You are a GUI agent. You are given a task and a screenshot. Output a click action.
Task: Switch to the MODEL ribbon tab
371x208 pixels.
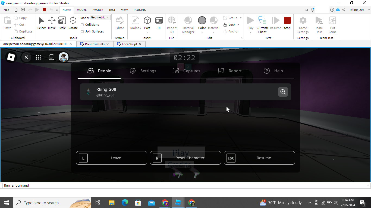[81, 10]
